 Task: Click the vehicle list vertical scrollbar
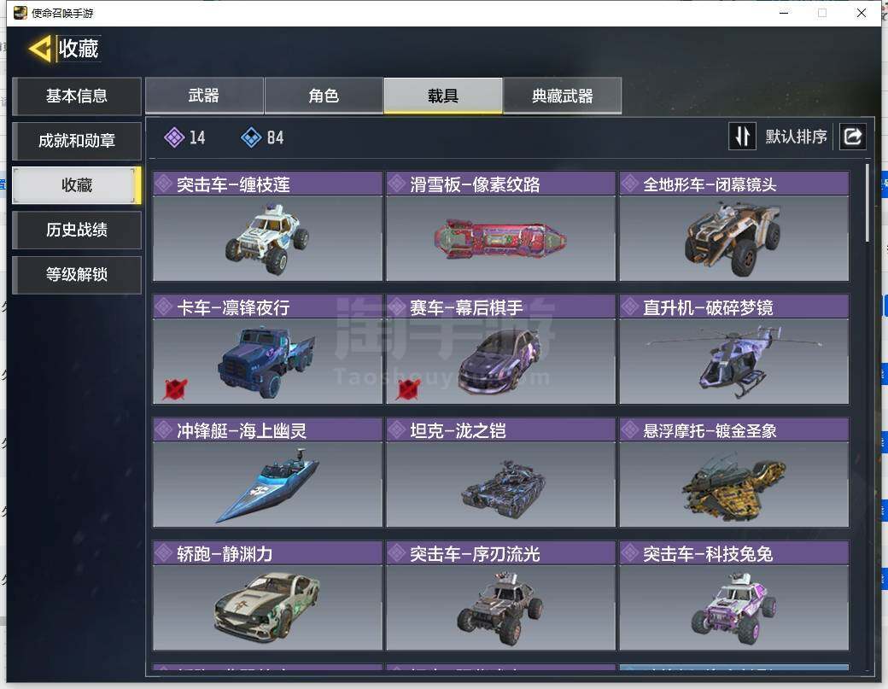(x=868, y=204)
